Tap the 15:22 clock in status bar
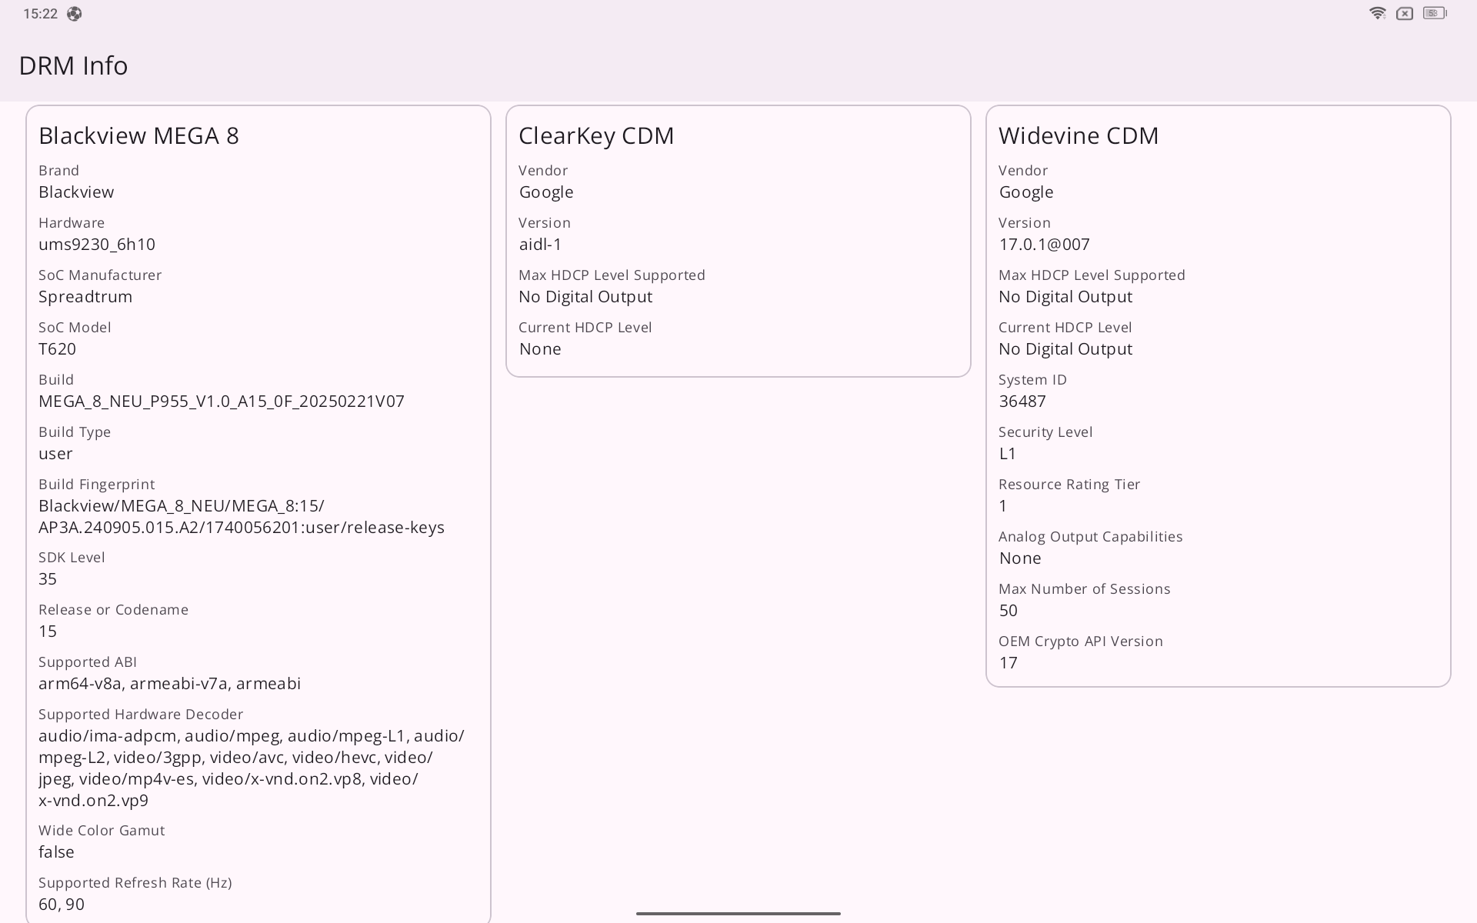This screenshot has height=923, width=1477. [40, 14]
